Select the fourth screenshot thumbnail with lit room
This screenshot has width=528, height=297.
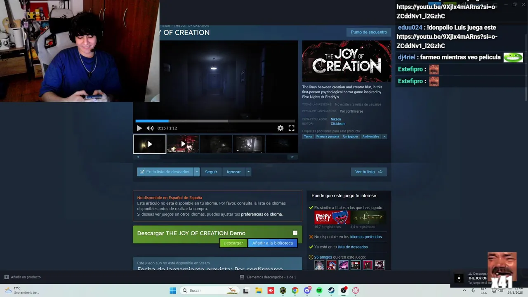pos(249,144)
